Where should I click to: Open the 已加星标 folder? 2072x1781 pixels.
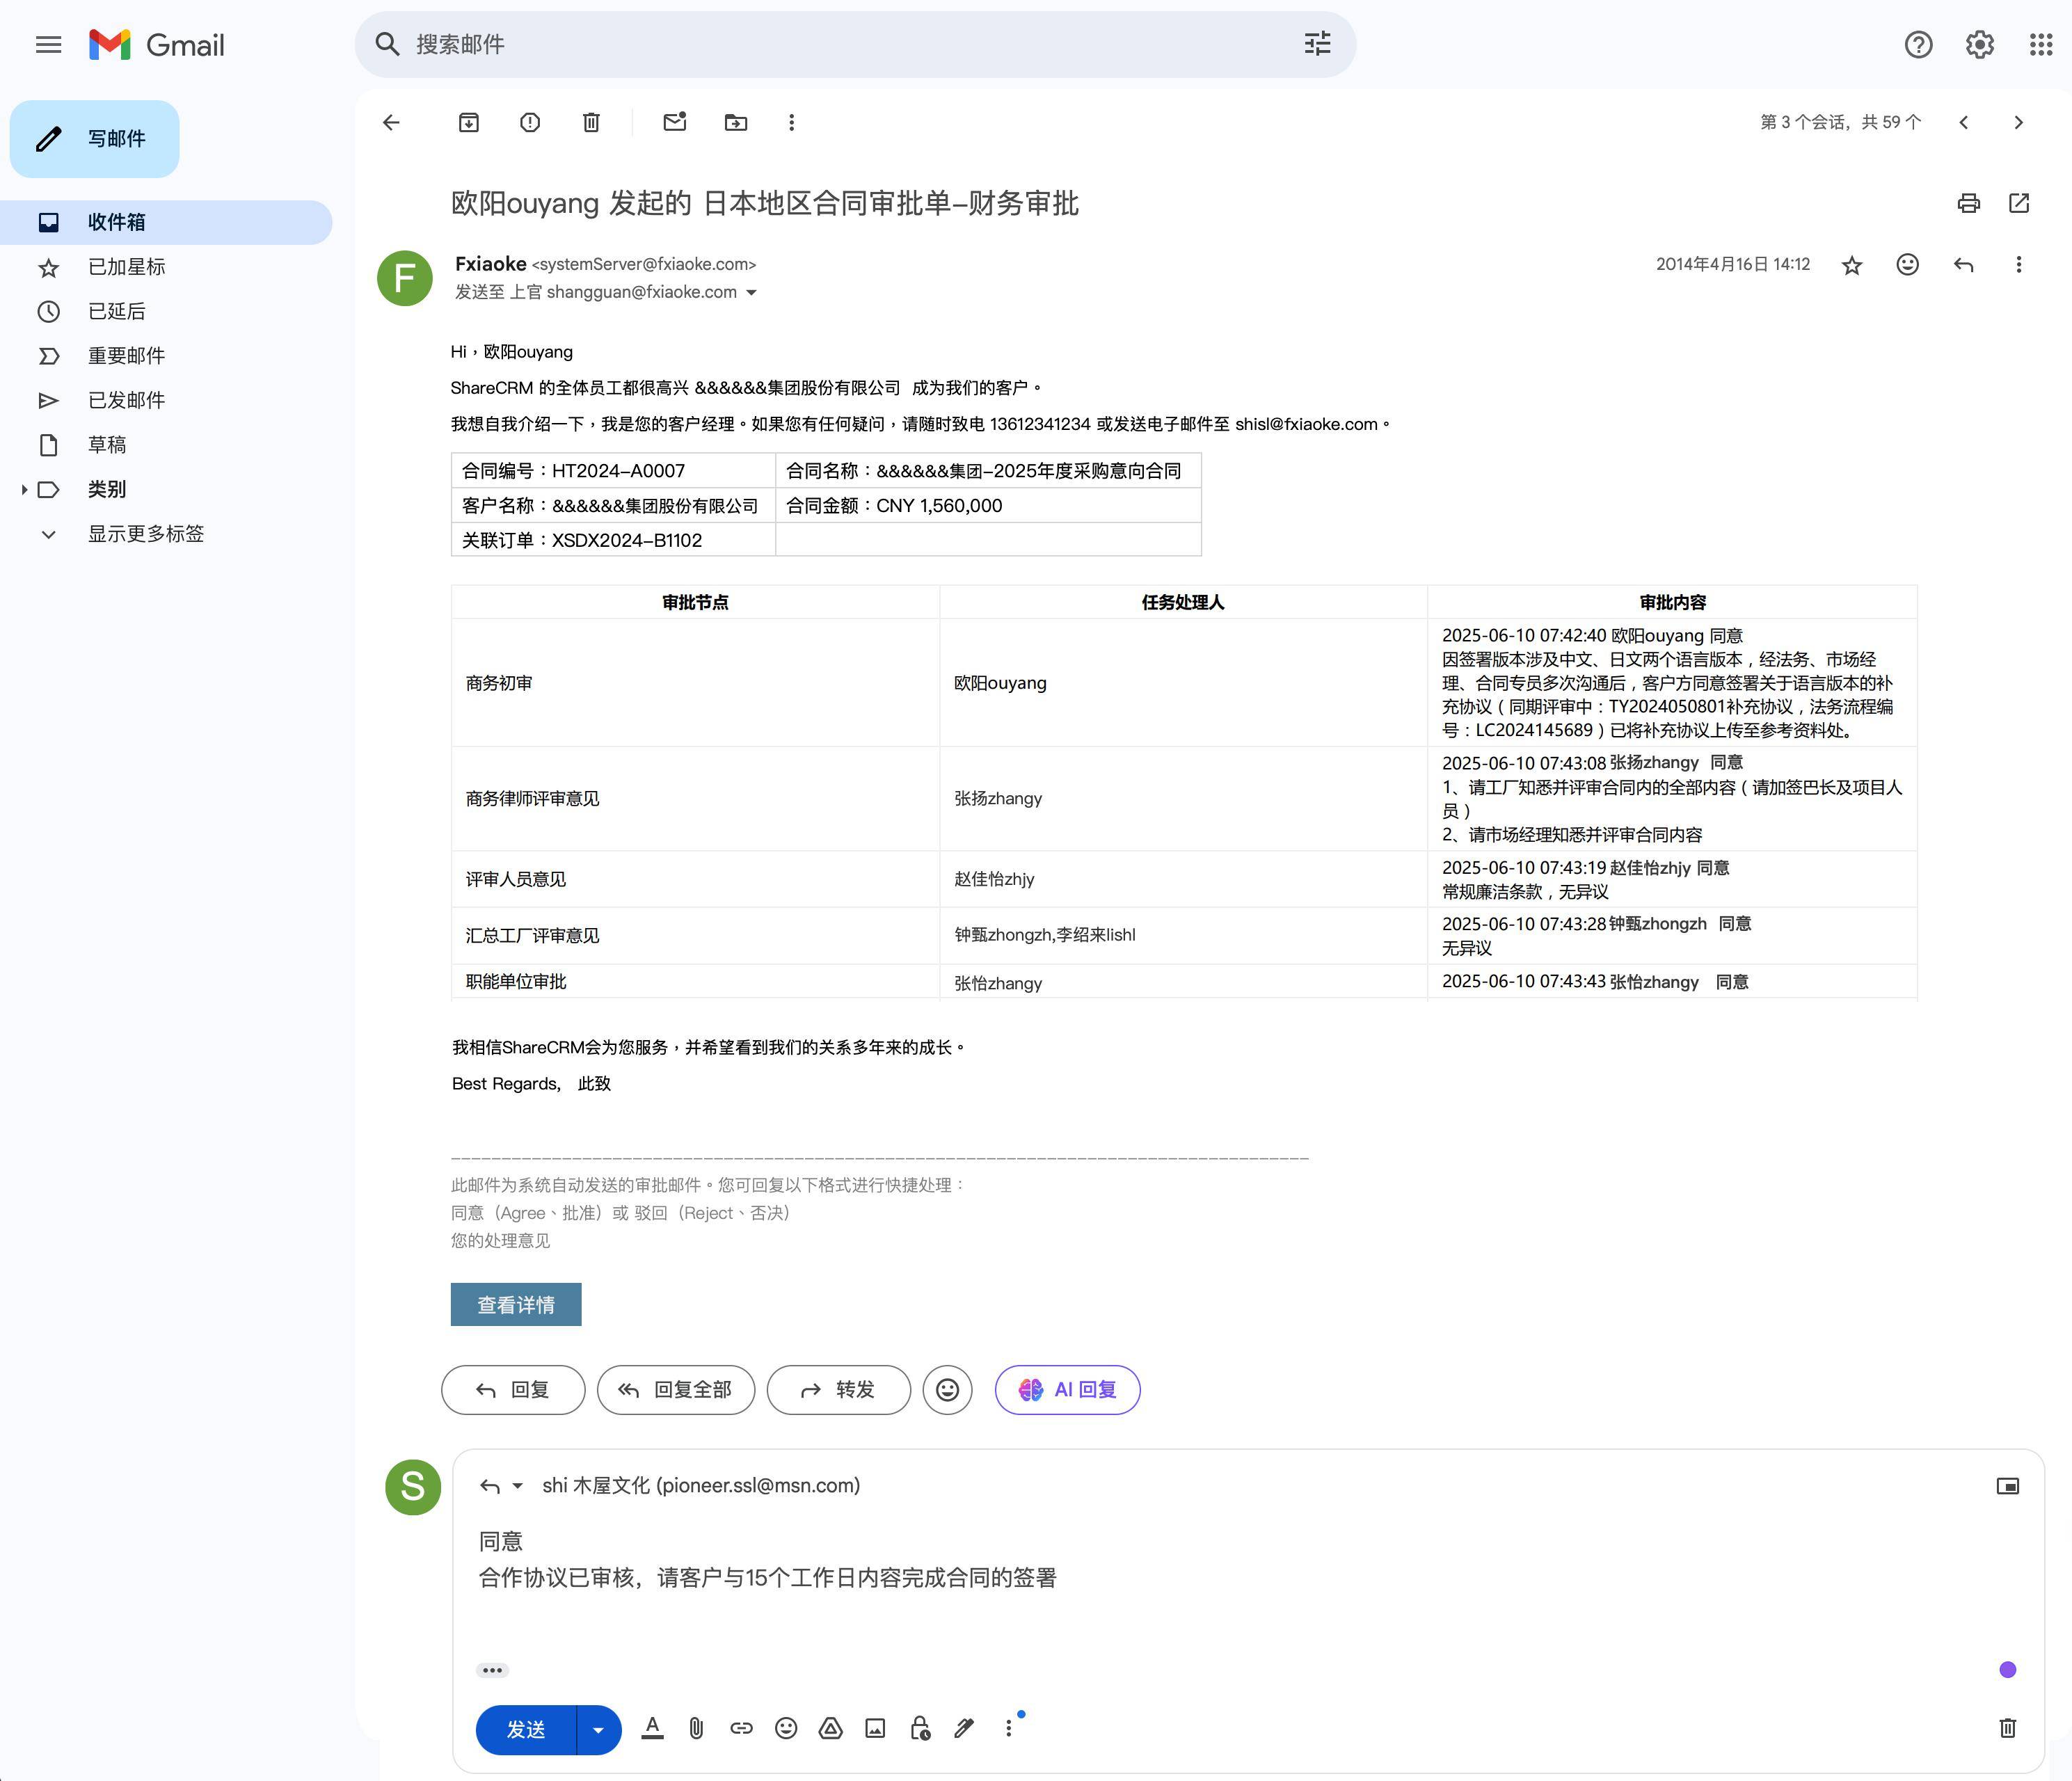[x=126, y=267]
